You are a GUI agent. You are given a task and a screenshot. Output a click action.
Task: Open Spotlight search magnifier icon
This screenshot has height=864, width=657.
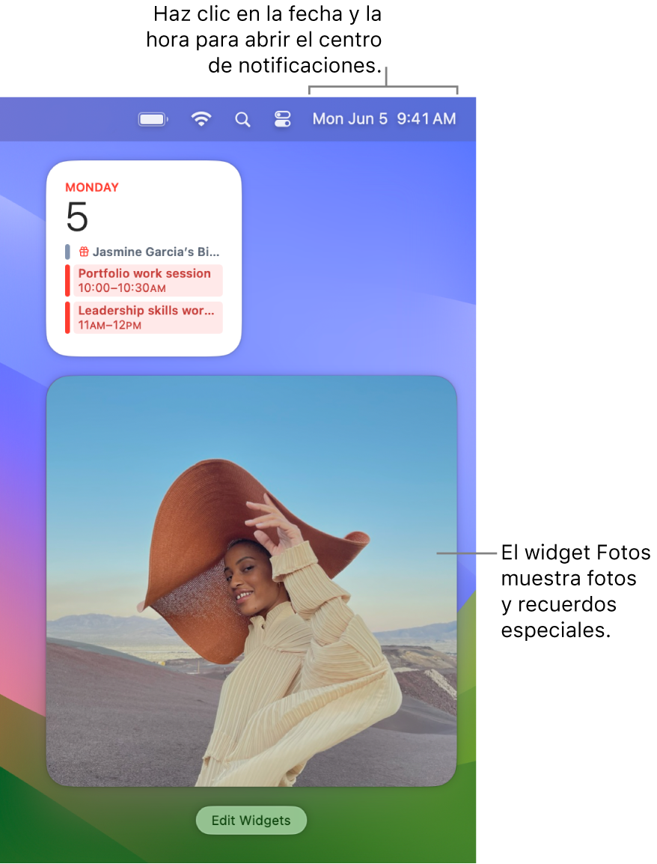tap(242, 120)
